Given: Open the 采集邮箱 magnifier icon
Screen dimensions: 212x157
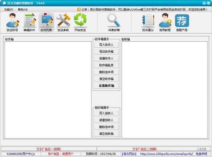Looking at the screenshot, I should [114, 22].
